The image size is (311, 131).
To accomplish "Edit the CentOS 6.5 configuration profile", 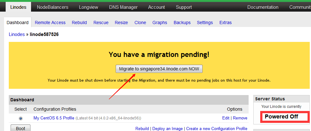I will 226,118.
